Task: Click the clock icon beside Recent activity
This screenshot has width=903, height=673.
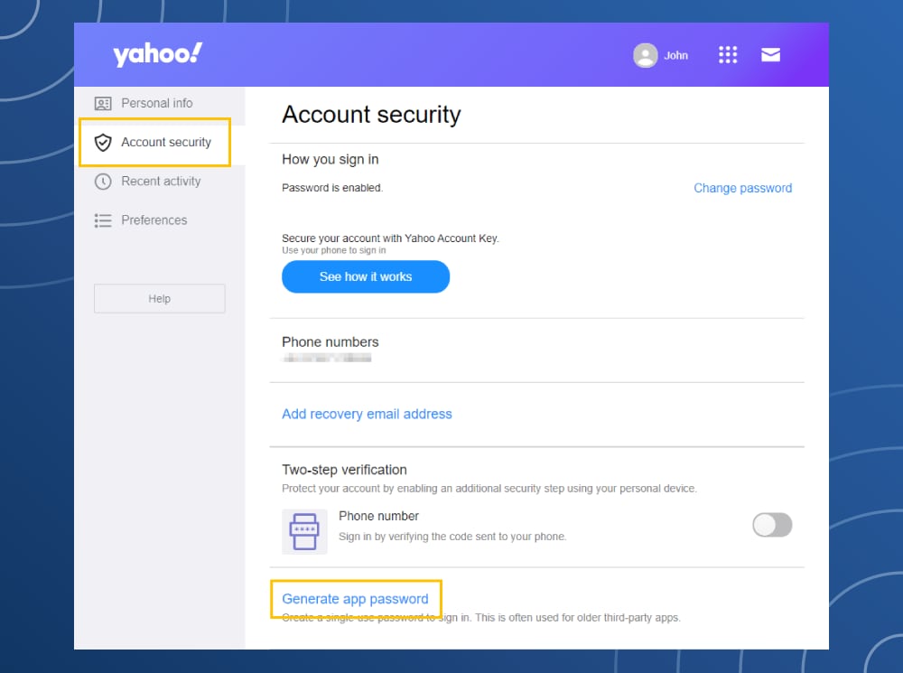Action: (102, 182)
